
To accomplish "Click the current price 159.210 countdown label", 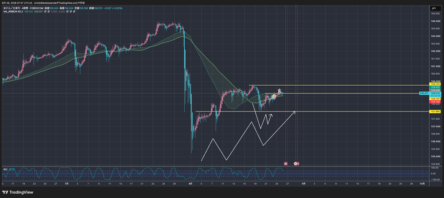I will point(434,94).
